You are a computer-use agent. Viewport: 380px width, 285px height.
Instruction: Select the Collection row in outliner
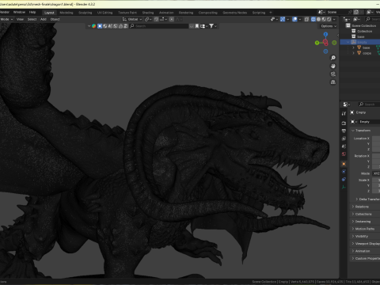tap(360, 31)
